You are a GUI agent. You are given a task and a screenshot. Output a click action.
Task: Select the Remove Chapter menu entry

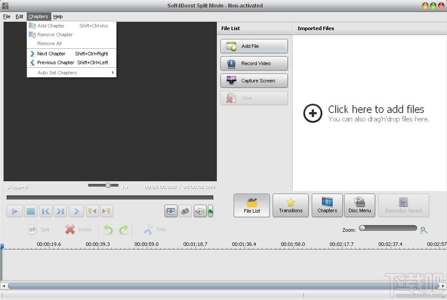(71, 35)
